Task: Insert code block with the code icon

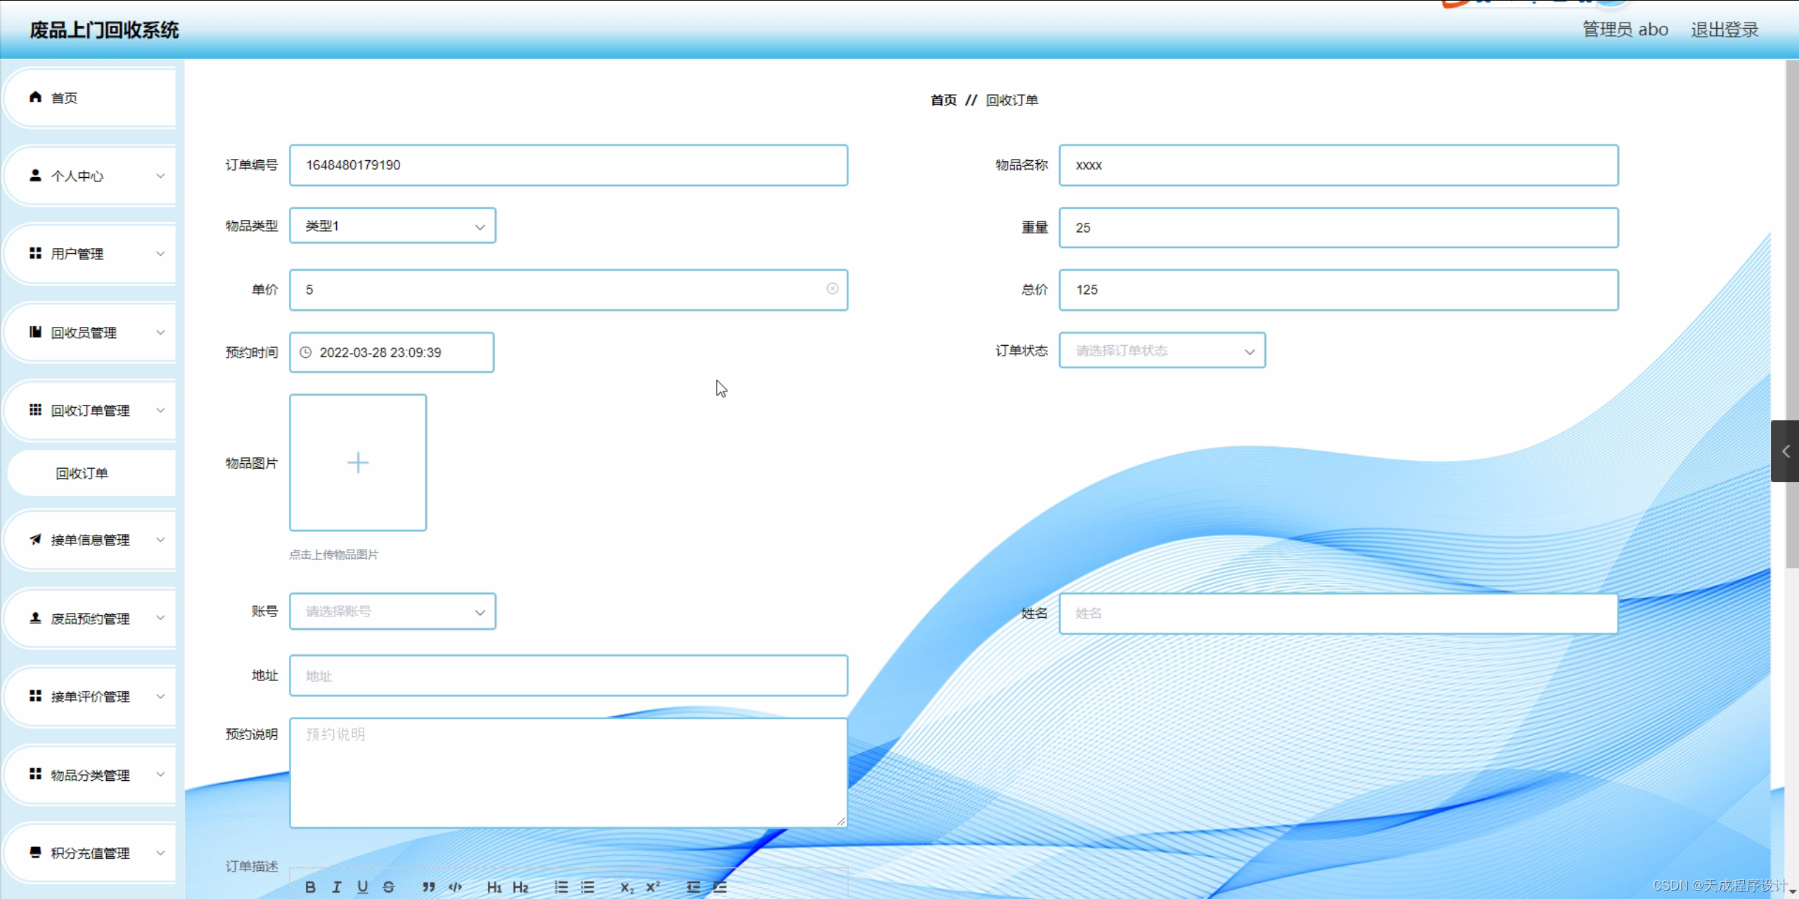Action: (x=455, y=887)
